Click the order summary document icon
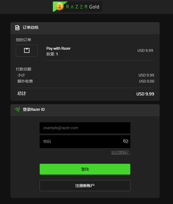 (17, 28)
